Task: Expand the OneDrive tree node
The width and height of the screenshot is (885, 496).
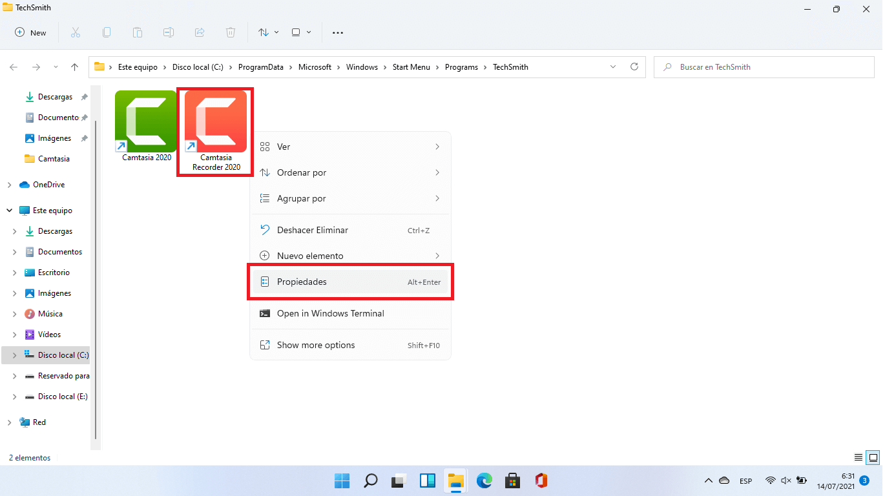Action: [9, 185]
